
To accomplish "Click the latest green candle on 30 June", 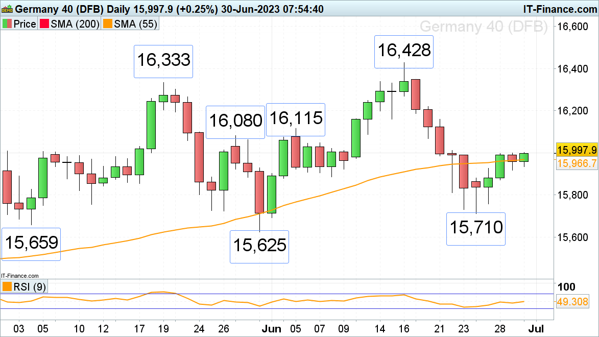I will coord(524,157).
